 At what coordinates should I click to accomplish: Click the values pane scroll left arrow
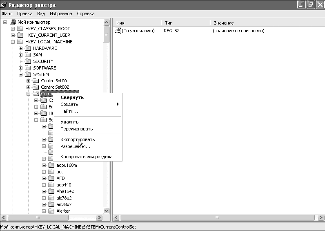tap(116, 218)
